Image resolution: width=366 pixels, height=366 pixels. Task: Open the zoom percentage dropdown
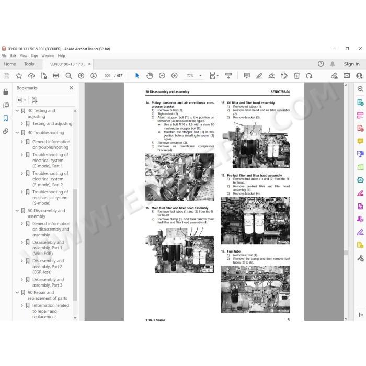click(200, 76)
